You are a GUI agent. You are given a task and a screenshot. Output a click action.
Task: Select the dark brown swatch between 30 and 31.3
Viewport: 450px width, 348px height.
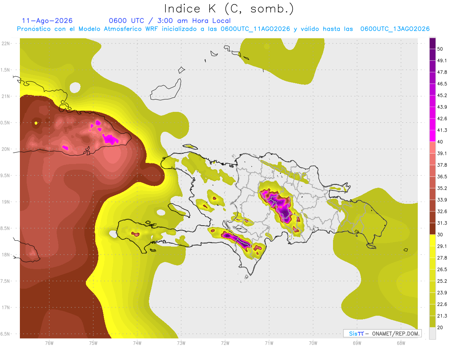tap(433, 229)
